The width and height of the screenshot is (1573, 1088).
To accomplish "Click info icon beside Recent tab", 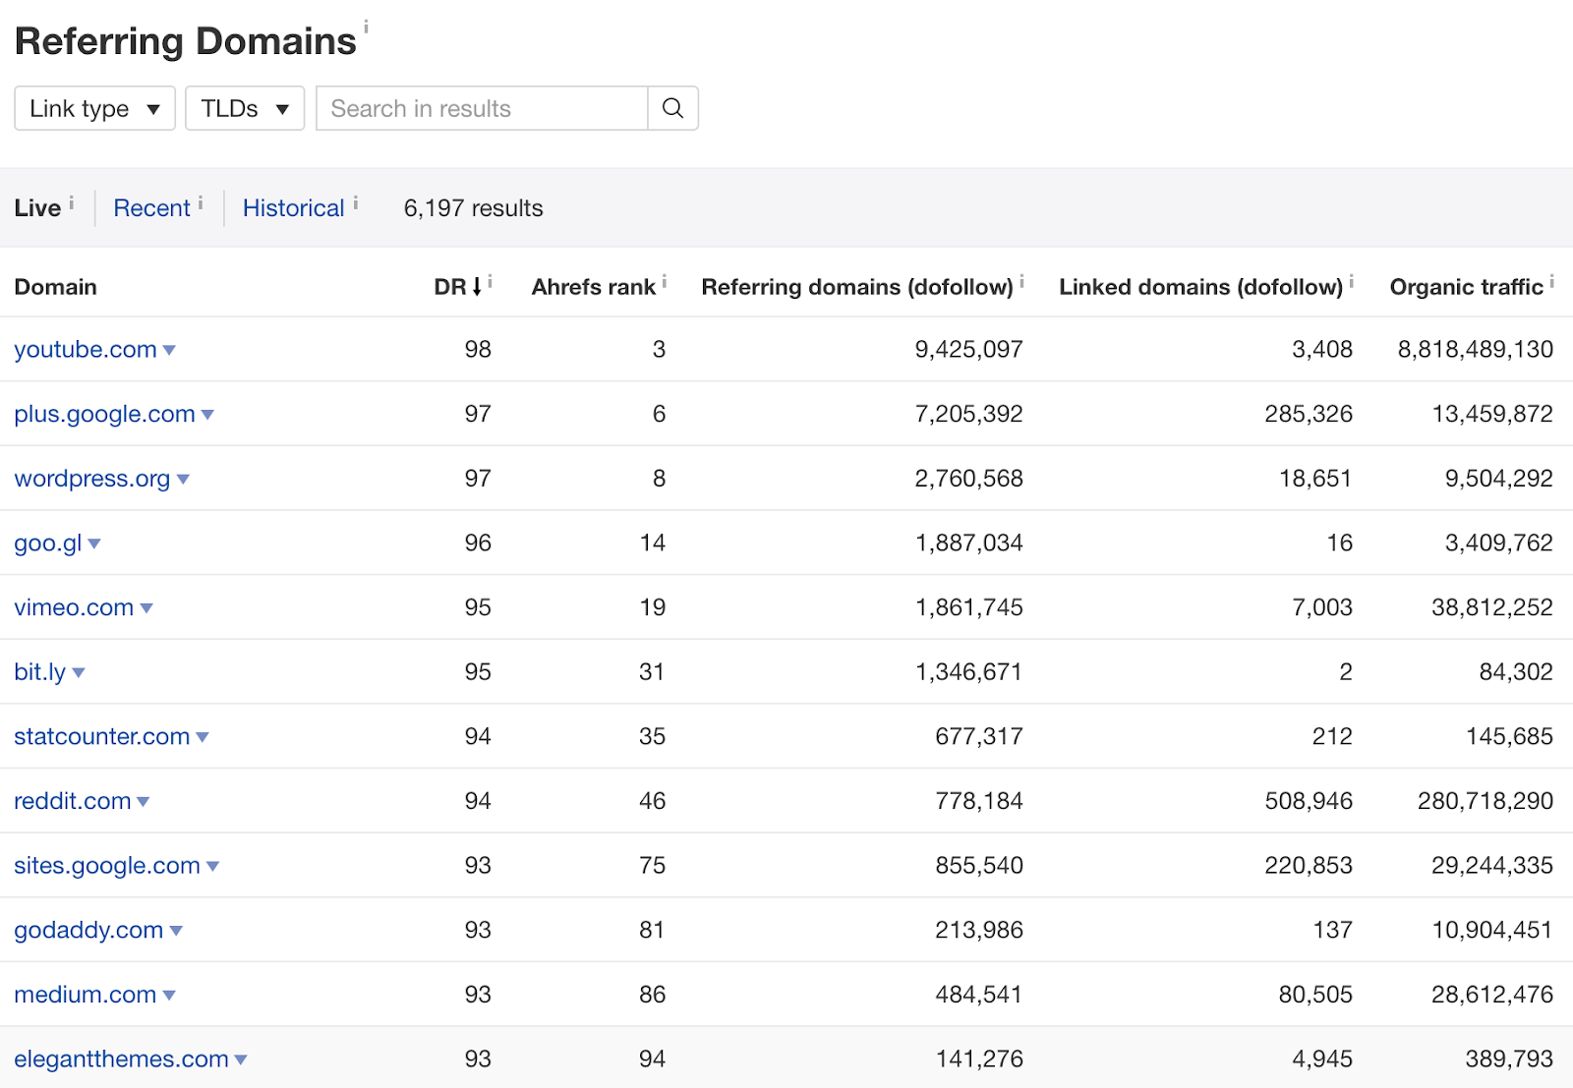I will pyautogui.click(x=201, y=202).
